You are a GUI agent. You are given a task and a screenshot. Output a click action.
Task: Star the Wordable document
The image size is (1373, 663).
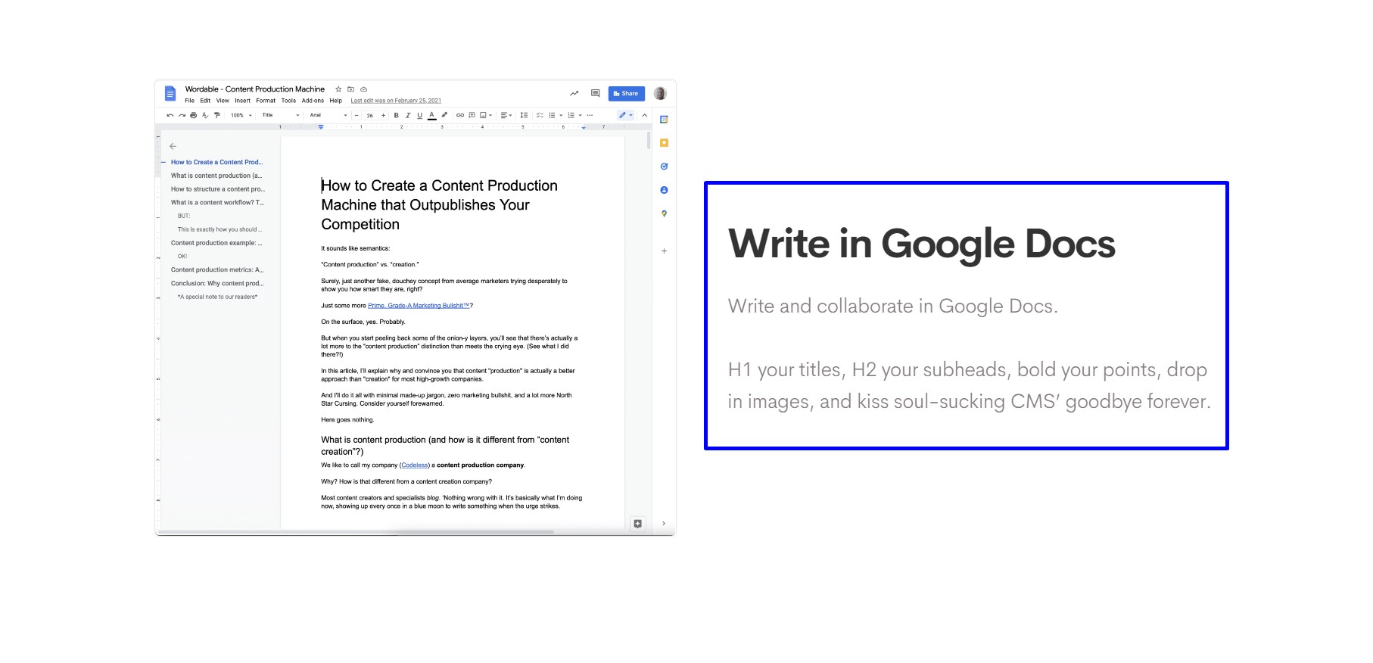click(338, 89)
